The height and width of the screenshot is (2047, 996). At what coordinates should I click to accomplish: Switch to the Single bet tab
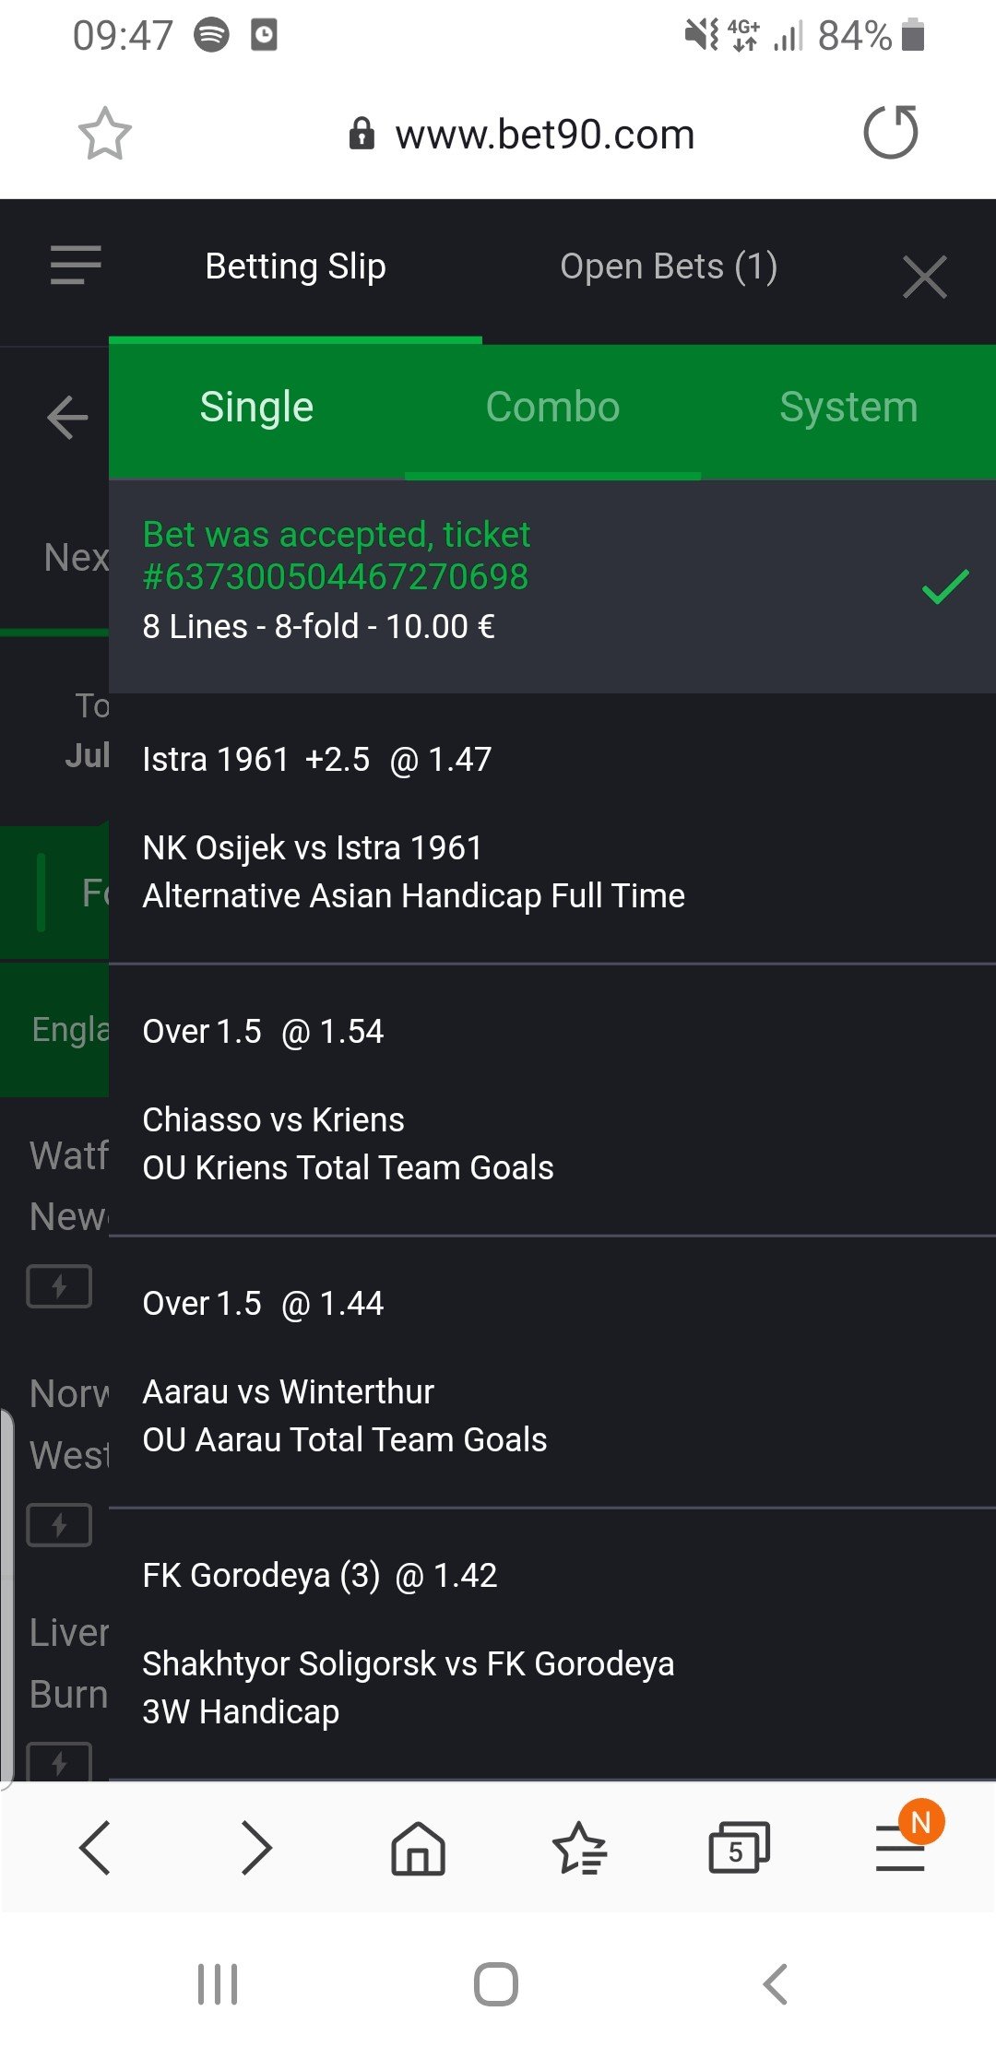pos(256,408)
